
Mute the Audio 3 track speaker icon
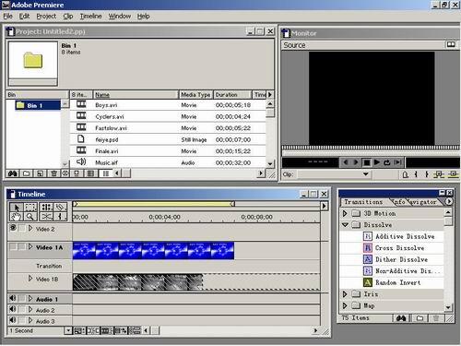pyautogui.click(x=13, y=320)
